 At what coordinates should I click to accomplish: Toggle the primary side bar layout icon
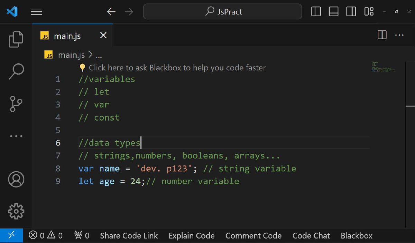tap(316, 12)
